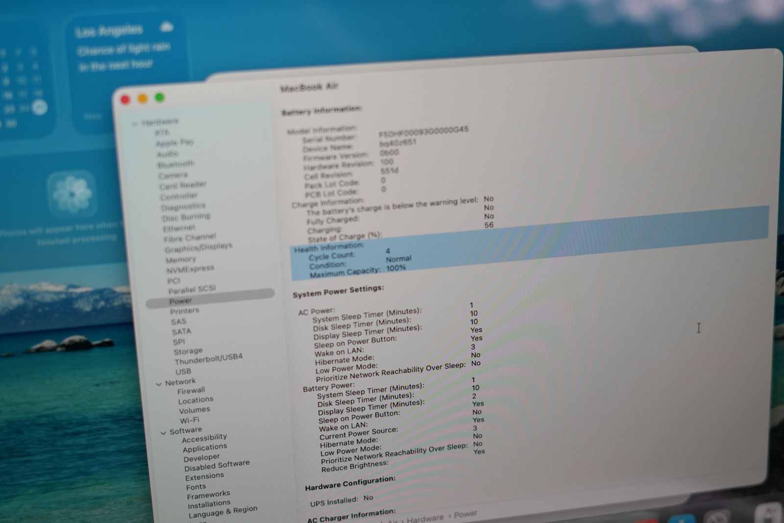Viewport: 784px width, 523px height.
Task: Select Firewall under Network
Action: click(191, 390)
